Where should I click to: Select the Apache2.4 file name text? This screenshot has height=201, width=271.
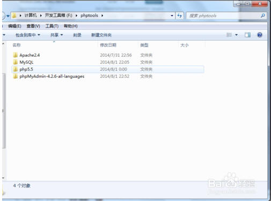30,55
